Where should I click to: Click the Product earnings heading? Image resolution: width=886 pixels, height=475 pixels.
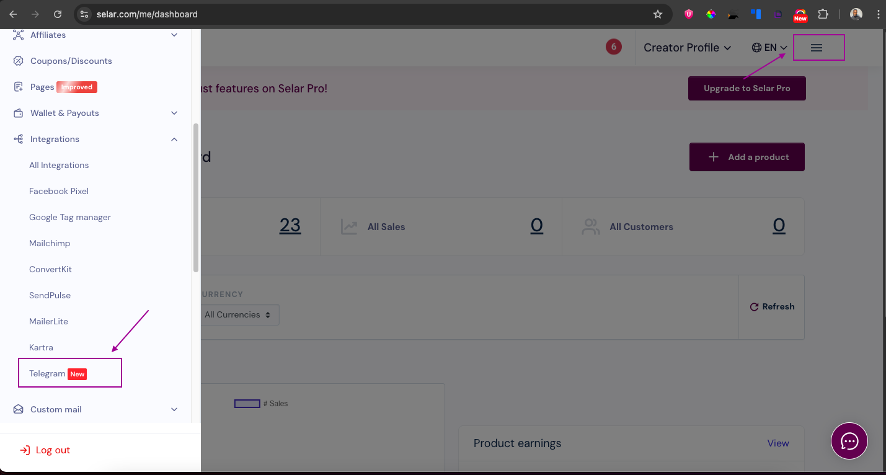[517, 443]
